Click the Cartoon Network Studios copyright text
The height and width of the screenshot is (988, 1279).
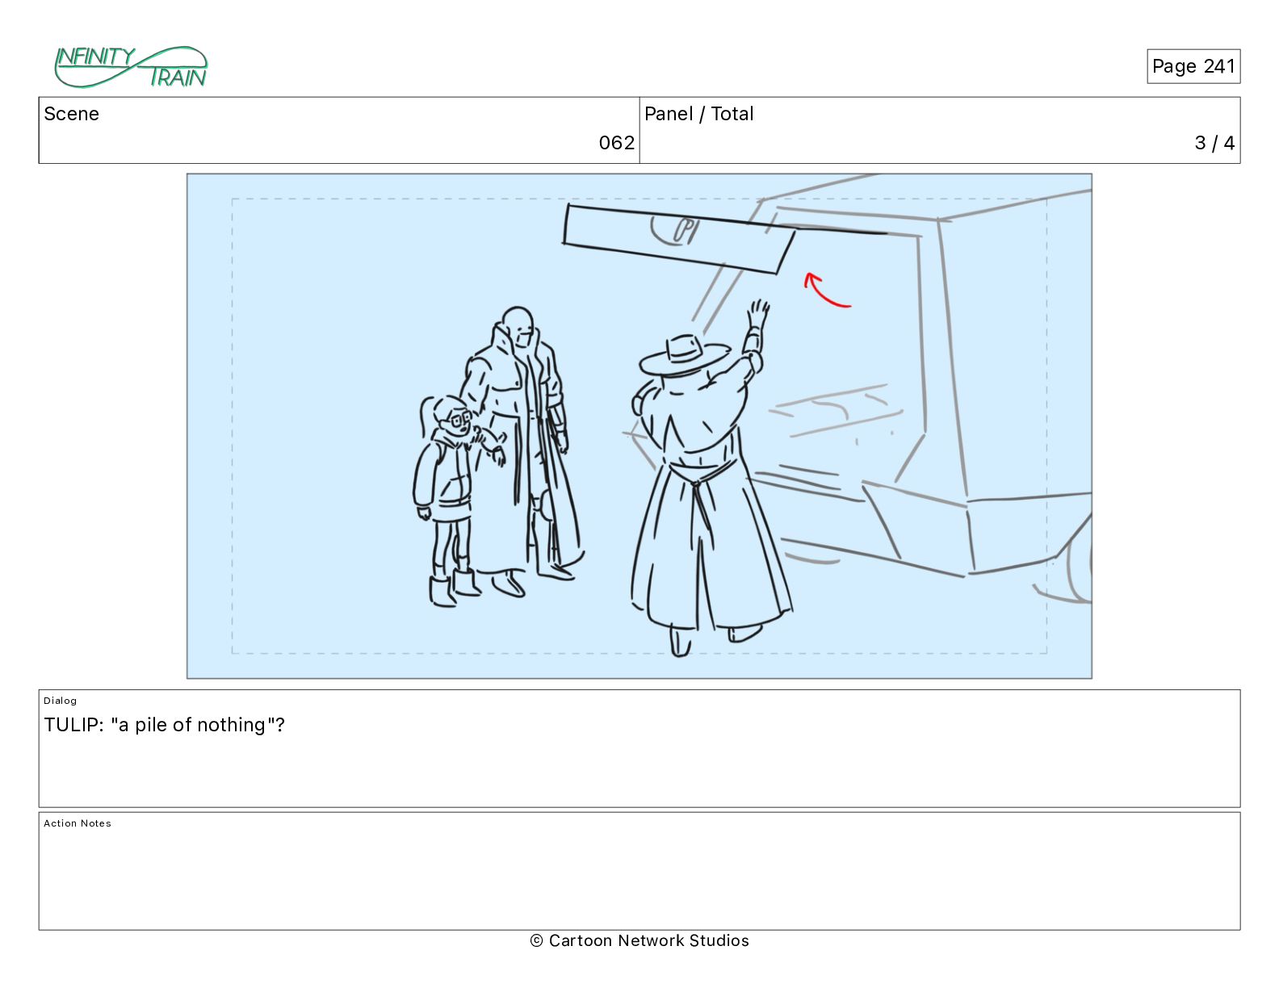pyautogui.click(x=639, y=940)
